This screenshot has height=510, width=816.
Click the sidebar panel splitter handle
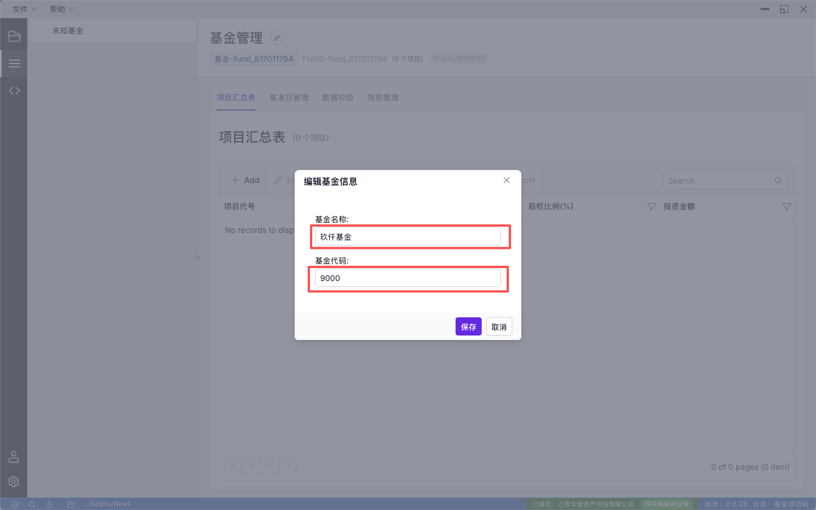[198, 258]
